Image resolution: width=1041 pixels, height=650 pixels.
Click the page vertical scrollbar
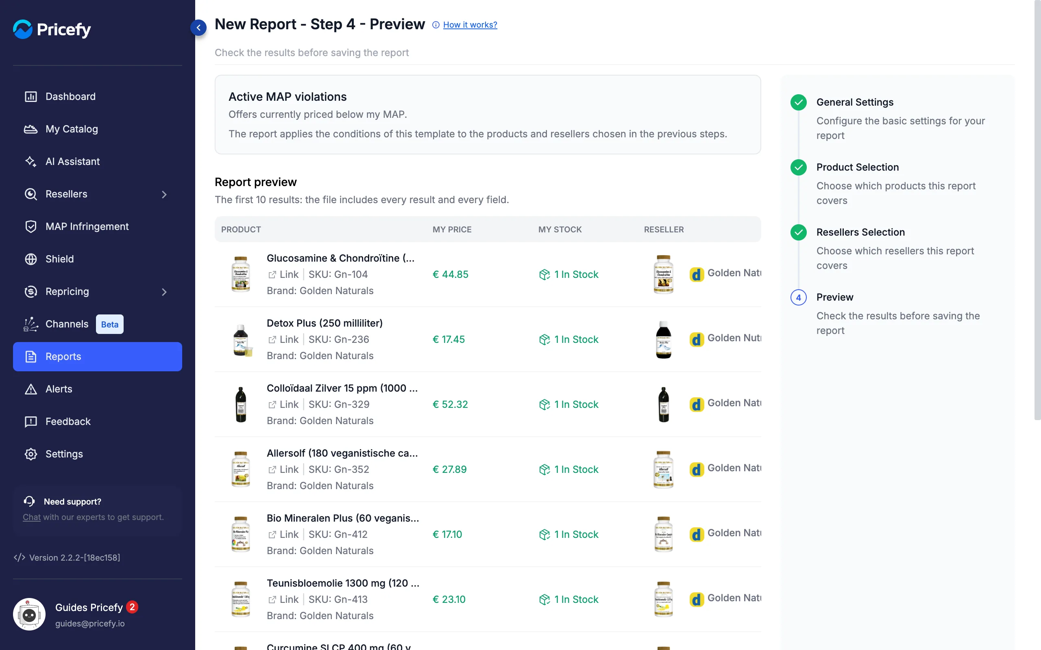tap(1037, 210)
